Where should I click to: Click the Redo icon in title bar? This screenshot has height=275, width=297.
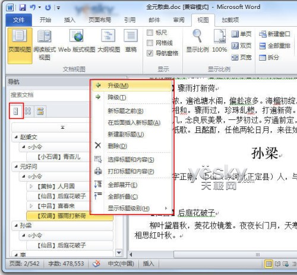[x=48, y=8]
